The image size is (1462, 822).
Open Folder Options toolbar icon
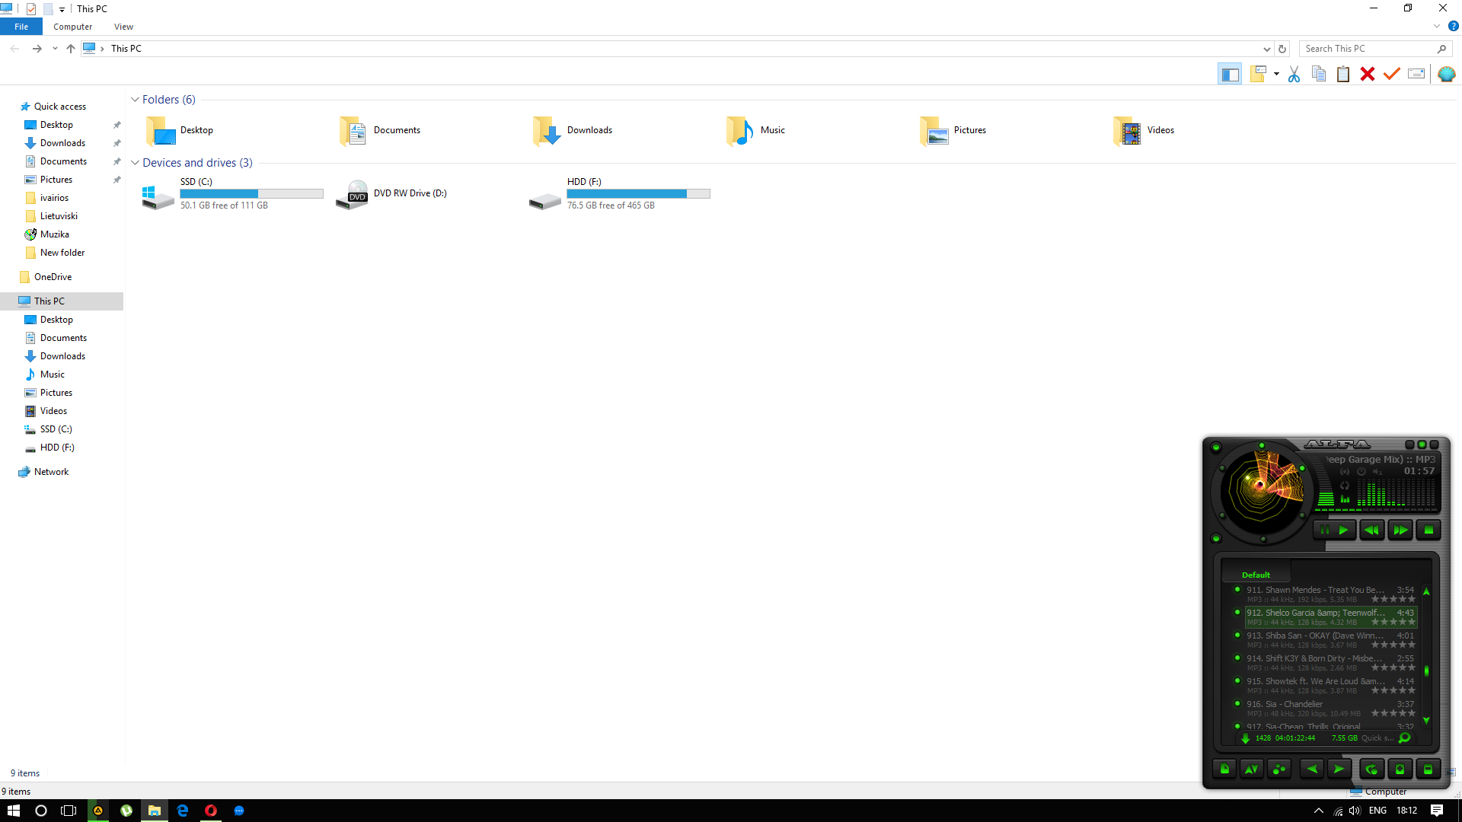[1258, 74]
